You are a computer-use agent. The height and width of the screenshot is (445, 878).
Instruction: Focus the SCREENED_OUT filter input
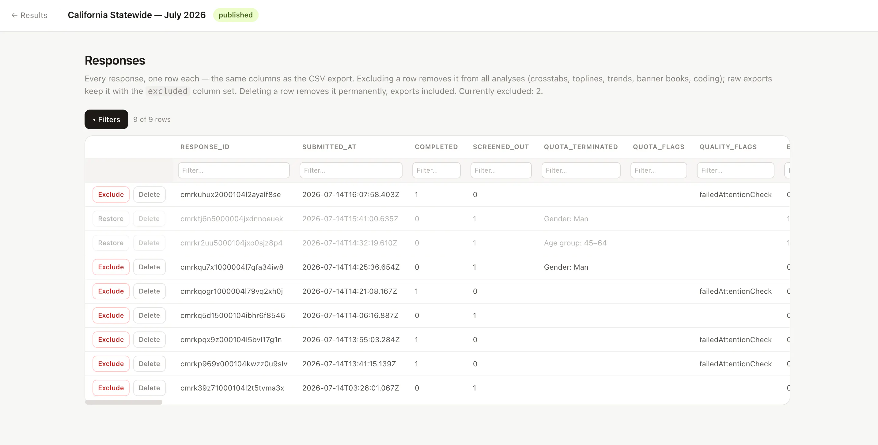(501, 170)
